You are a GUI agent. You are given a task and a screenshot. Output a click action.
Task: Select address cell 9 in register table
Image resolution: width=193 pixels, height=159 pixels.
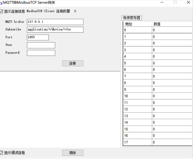[x=138, y=90]
